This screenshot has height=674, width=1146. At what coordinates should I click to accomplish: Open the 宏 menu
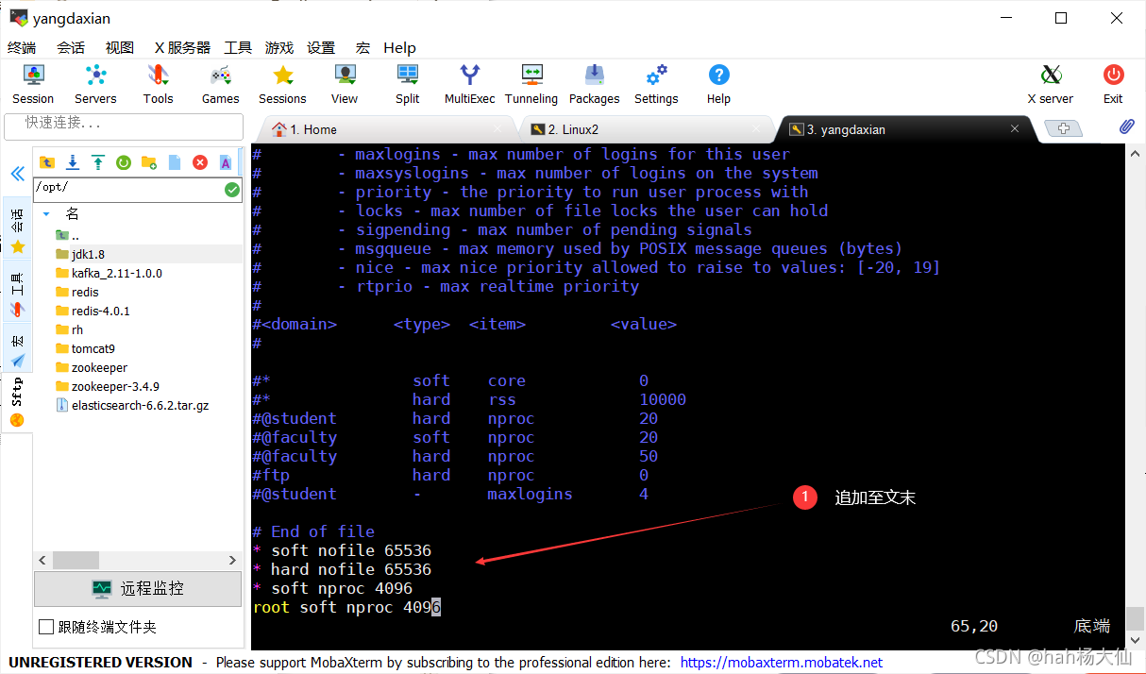(362, 47)
